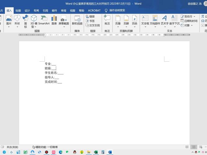The image size is (207, 155).
Task: Click the 学生姓名: line in document
Action: 54,73
